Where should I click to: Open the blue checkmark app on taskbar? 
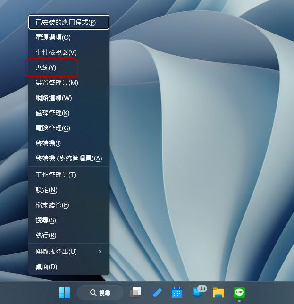click(156, 293)
